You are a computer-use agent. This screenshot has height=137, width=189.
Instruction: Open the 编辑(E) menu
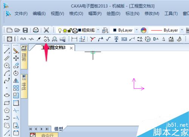pos(39,14)
